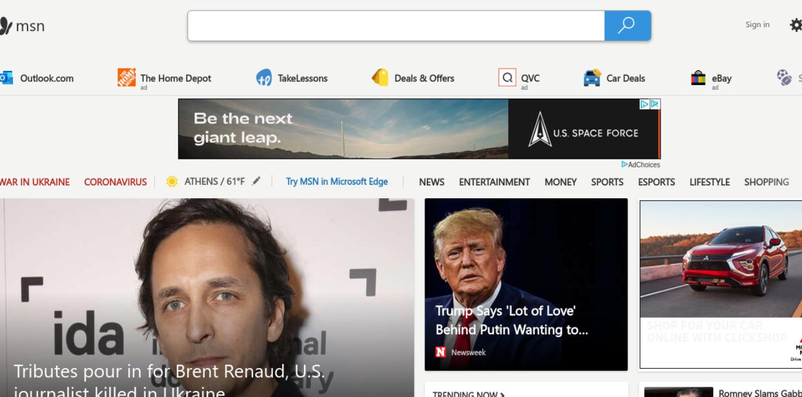802x397 pixels.
Task: Open the SPORTS section
Action: point(607,182)
